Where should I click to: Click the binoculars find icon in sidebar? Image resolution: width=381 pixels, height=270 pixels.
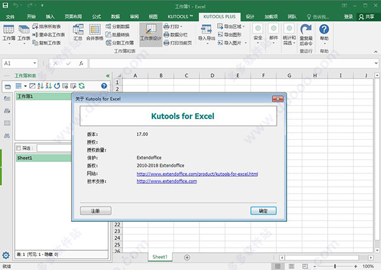(7, 135)
